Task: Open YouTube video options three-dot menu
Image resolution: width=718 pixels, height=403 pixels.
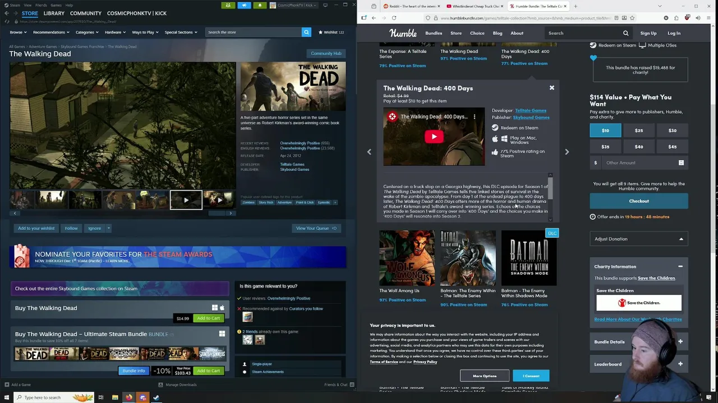Action: [475, 116]
